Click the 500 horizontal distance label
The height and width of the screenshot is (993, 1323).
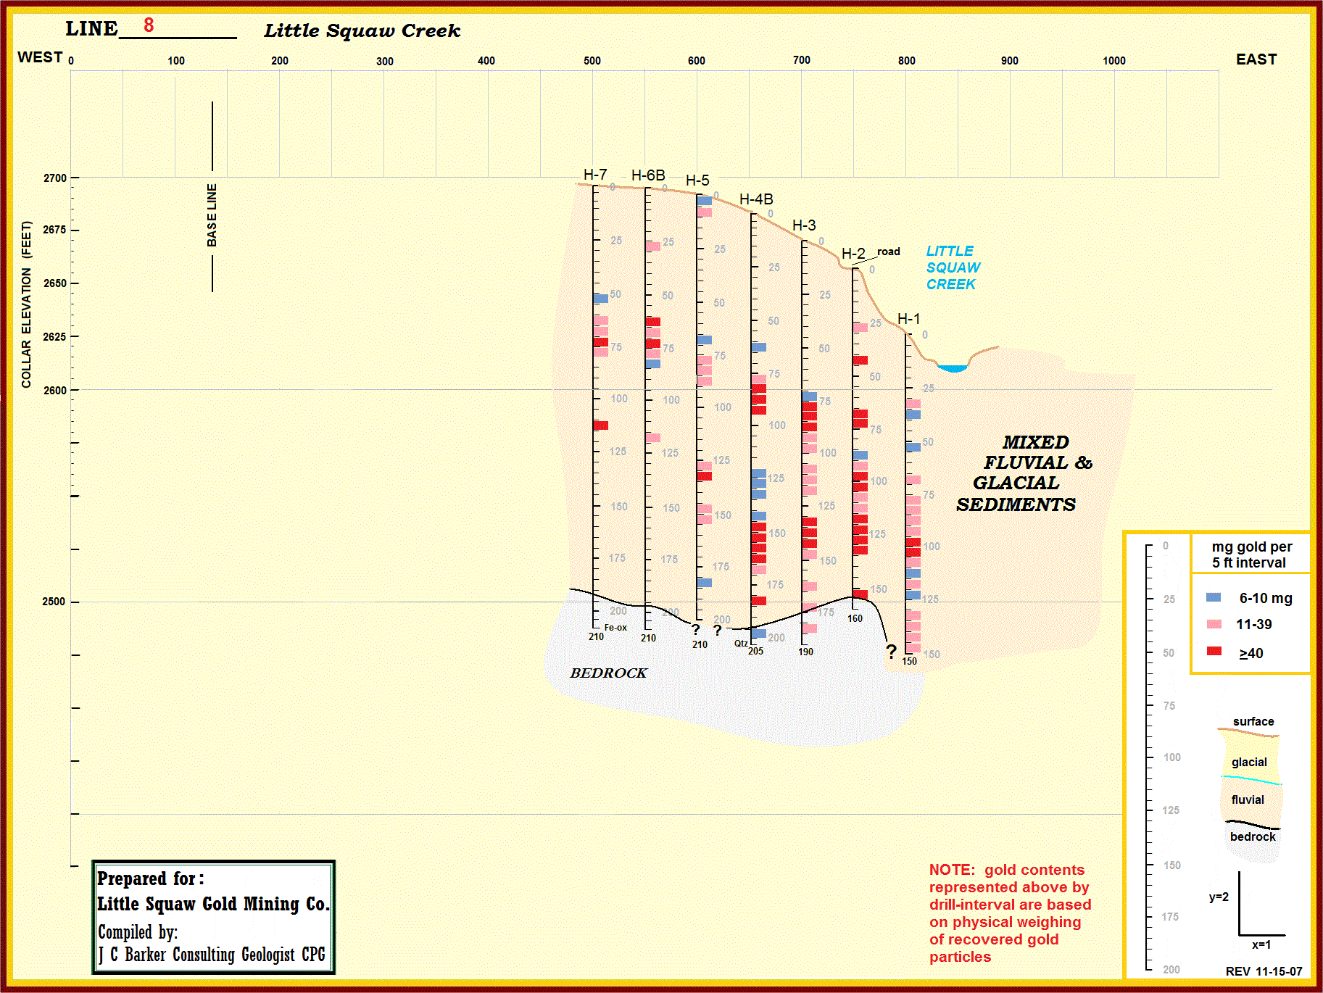(x=592, y=61)
